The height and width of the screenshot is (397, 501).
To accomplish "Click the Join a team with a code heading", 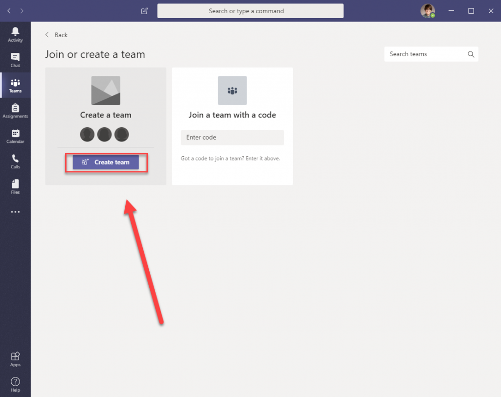I will (232, 115).
